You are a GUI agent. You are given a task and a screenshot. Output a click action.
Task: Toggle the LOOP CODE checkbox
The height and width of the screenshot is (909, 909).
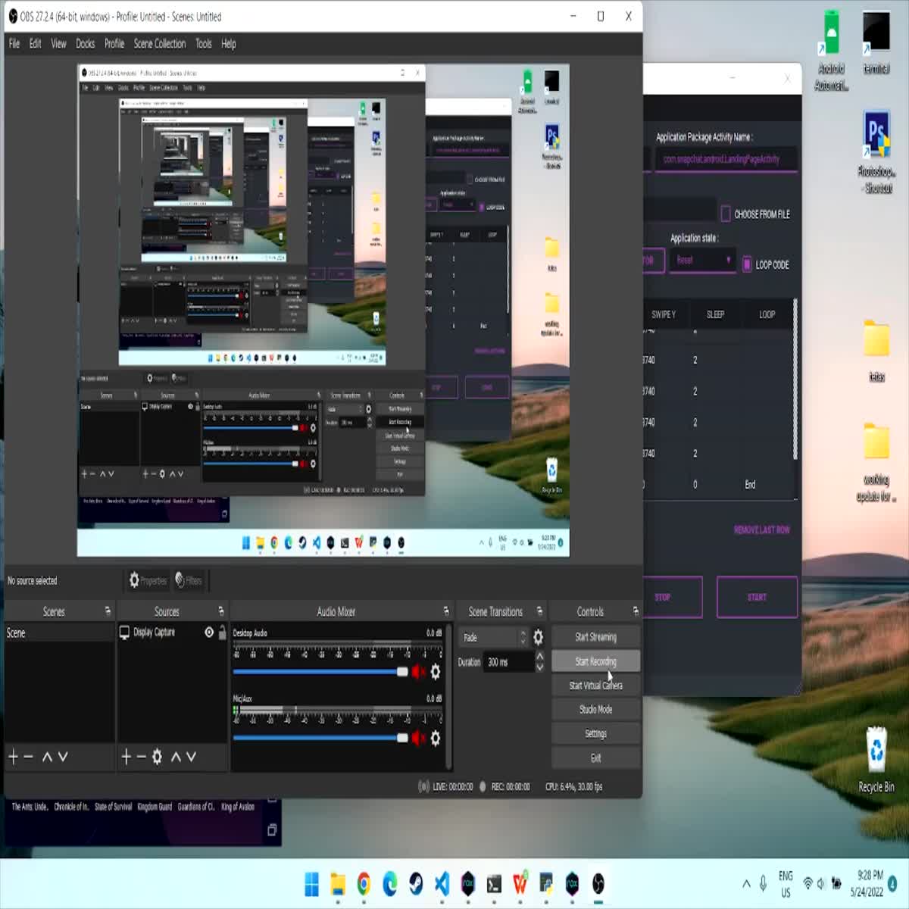point(747,264)
